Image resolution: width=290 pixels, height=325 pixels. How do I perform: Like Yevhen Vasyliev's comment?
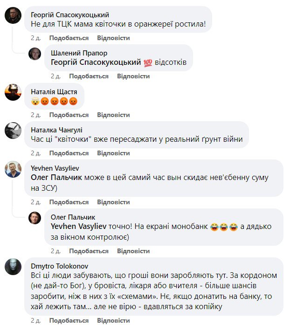tap(69, 202)
